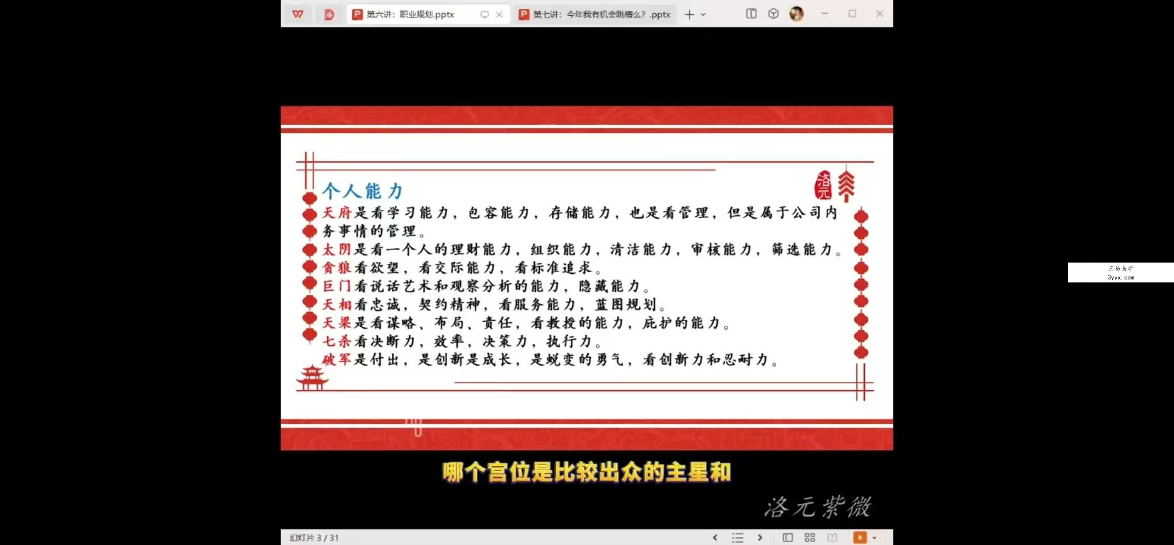Image resolution: width=1174 pixels, height=545 pixels.
Task: Click the screen icon in 第六讲 tab
Action: pyautogui.click(x=485, y=14)
